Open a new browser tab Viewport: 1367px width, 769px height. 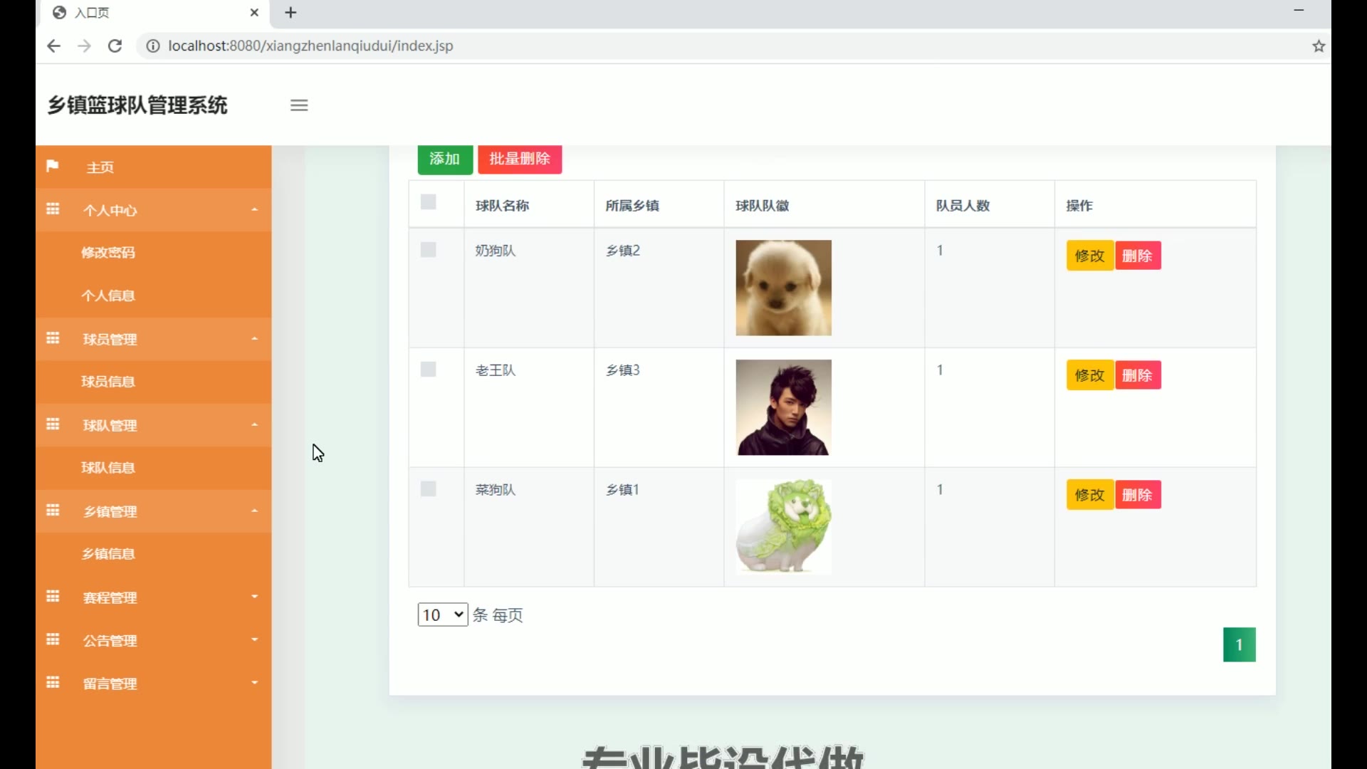tap(290, 13)
